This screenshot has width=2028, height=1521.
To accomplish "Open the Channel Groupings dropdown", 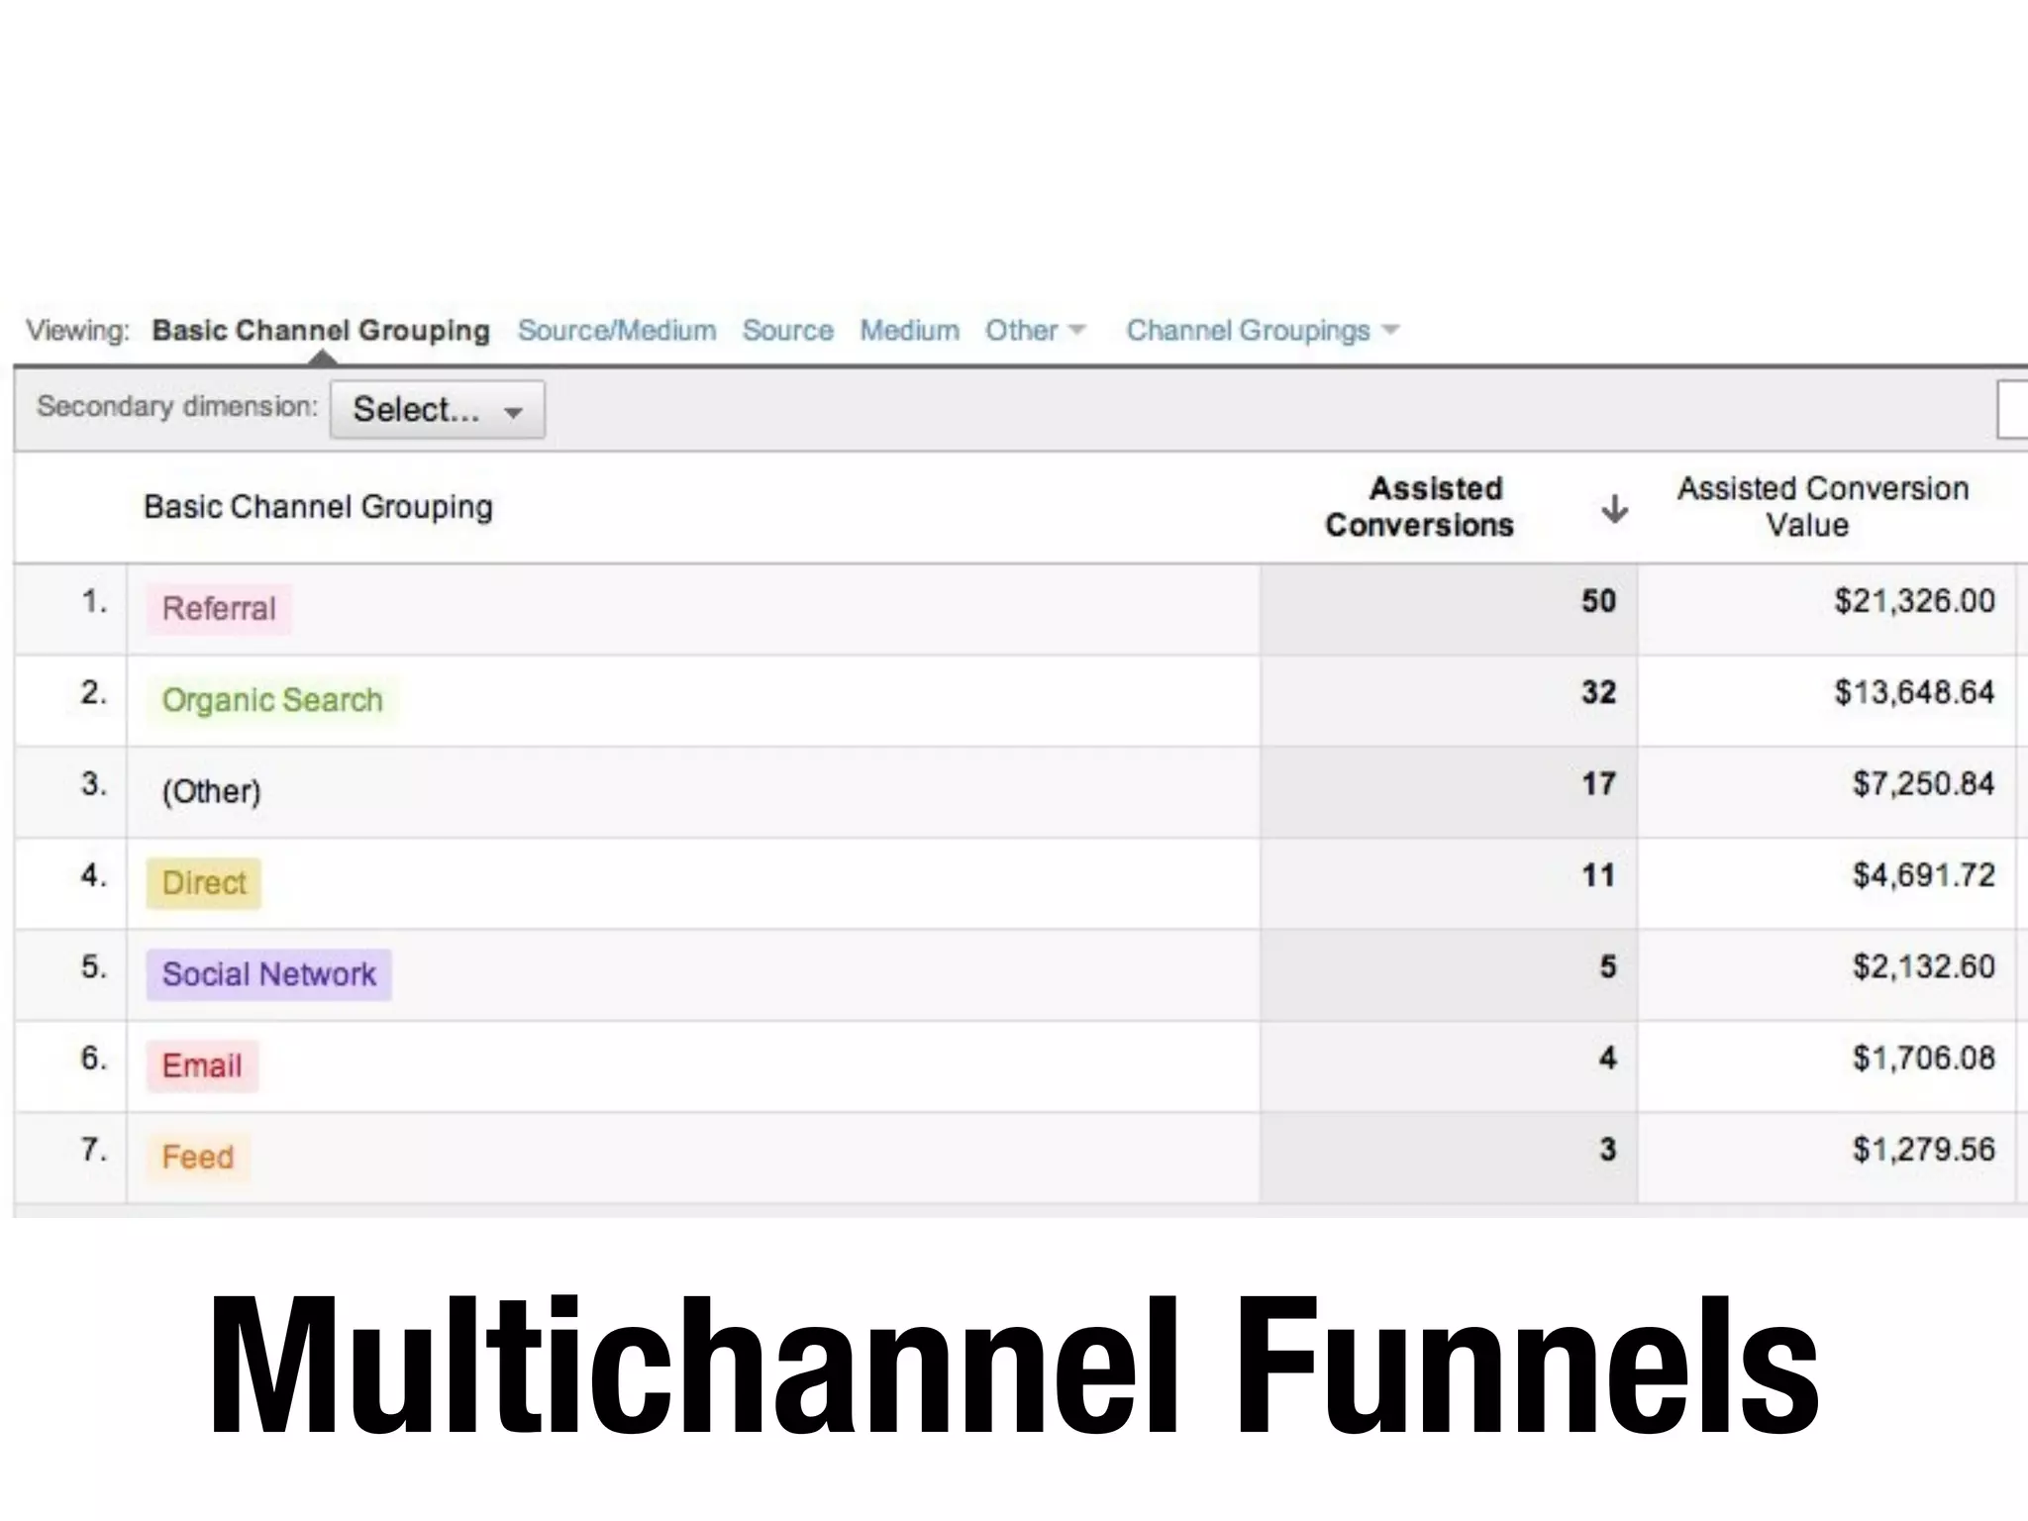I will coord(1263,331).
